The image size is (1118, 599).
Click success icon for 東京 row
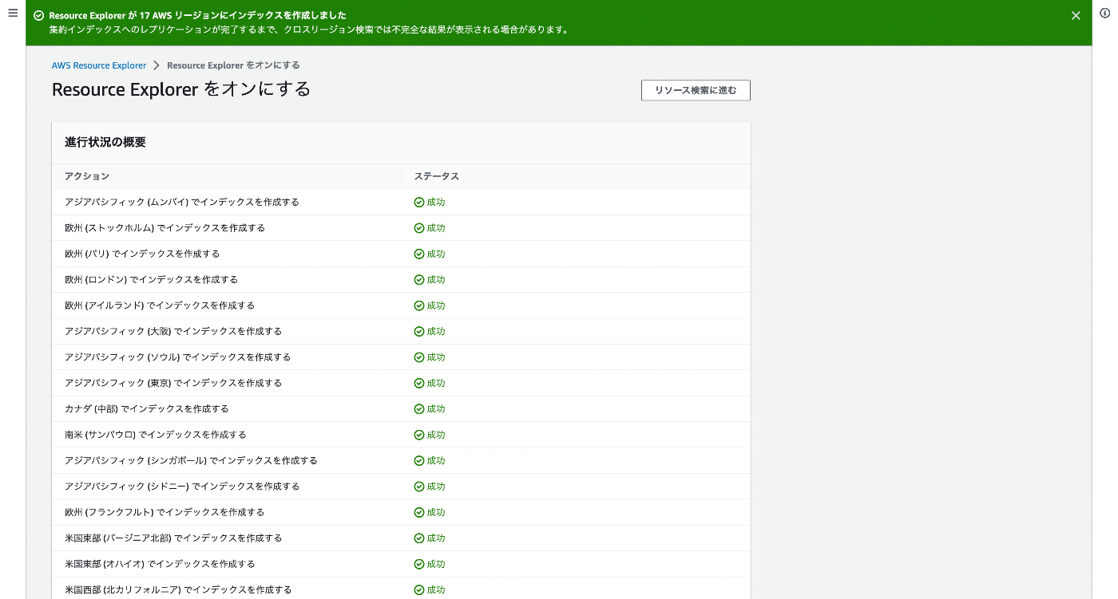419,383
